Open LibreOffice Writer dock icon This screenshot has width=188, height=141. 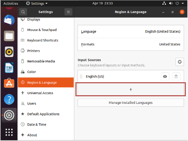(x=9, y=68)
